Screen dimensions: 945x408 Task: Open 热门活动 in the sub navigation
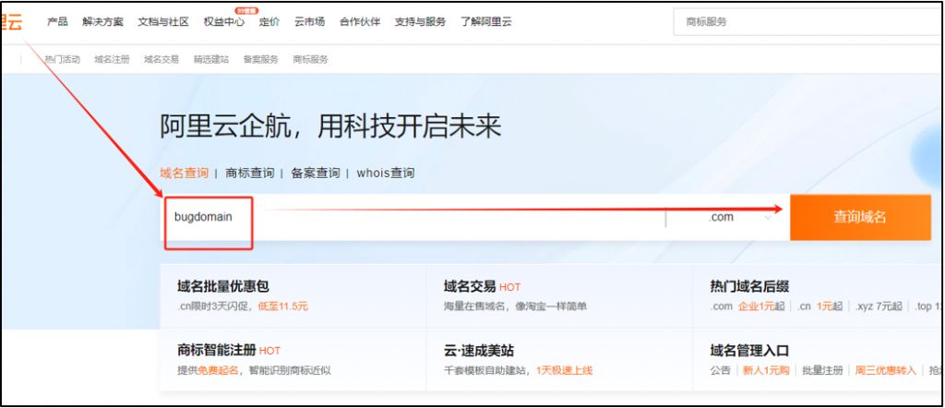[62, 59]
